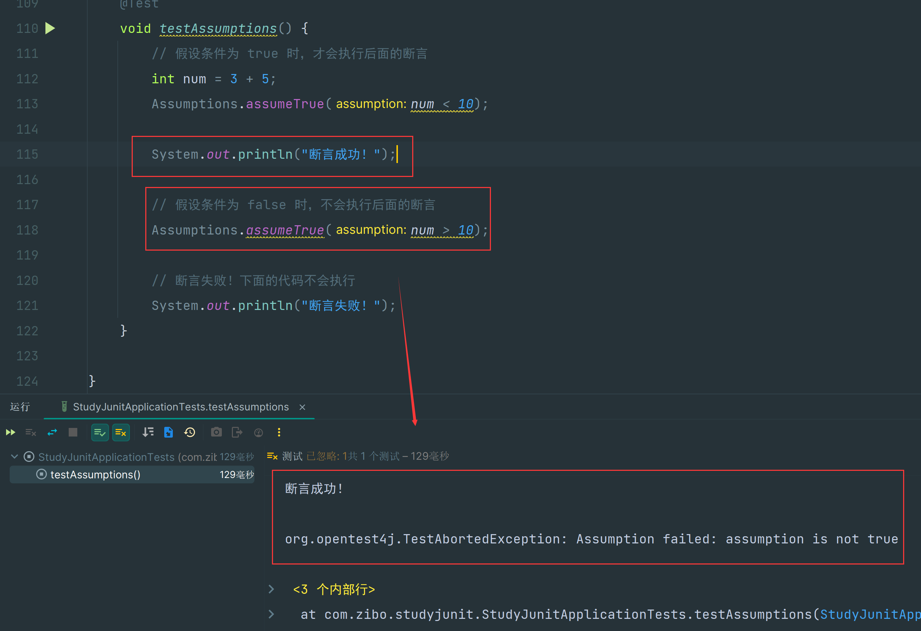Click the ignored-test status icon in the summary
This screenshot has height=631, width=921.
coord(272,457)
